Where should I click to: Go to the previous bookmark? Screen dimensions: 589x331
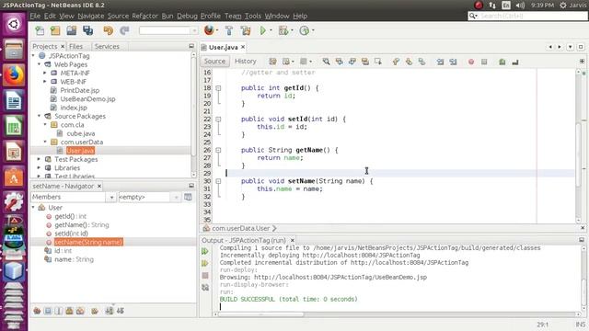click(x=396, y=62)
